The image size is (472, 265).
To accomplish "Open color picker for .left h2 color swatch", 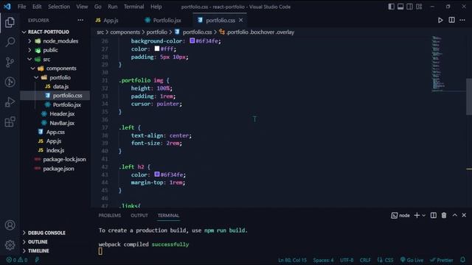I will coord(157,174).
